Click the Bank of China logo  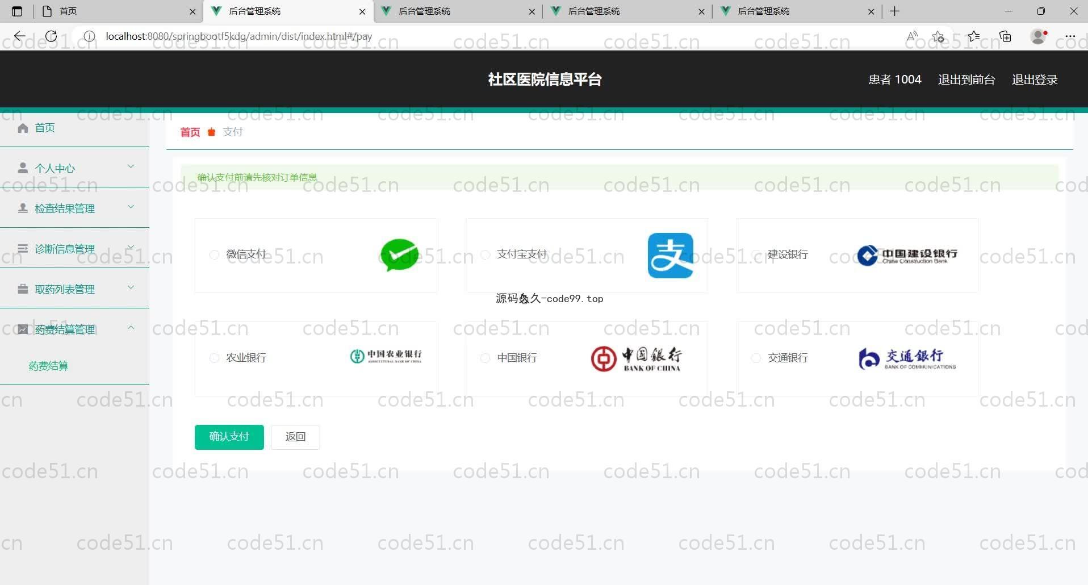coord(636,359)
